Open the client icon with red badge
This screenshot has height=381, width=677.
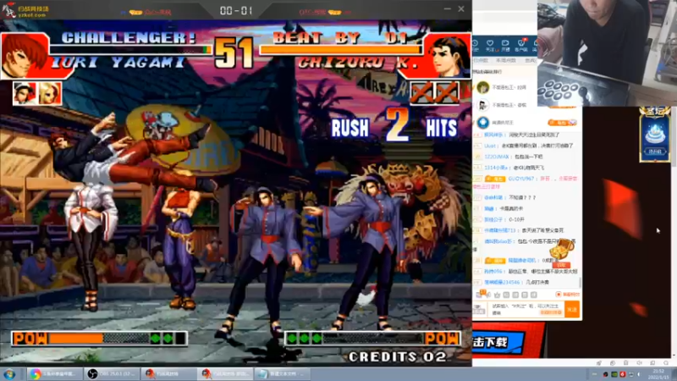(x=521, y=44)
